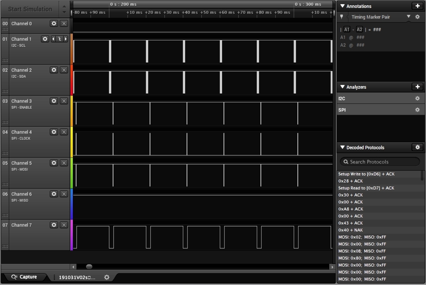Open settings gear for Channel 4
The width and height of the screenshot is (426, 285).
[x=54, y=132]
